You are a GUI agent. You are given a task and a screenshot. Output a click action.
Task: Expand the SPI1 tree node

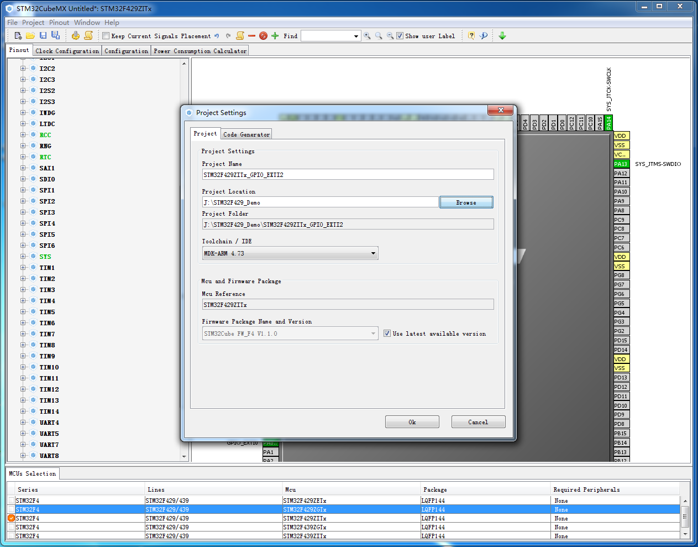pos(23,190)
